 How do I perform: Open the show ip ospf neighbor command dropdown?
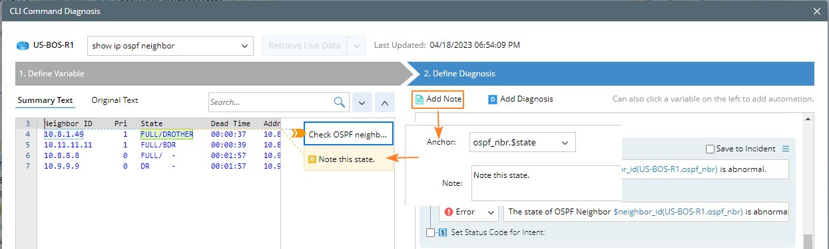click(x=170, y=46)
